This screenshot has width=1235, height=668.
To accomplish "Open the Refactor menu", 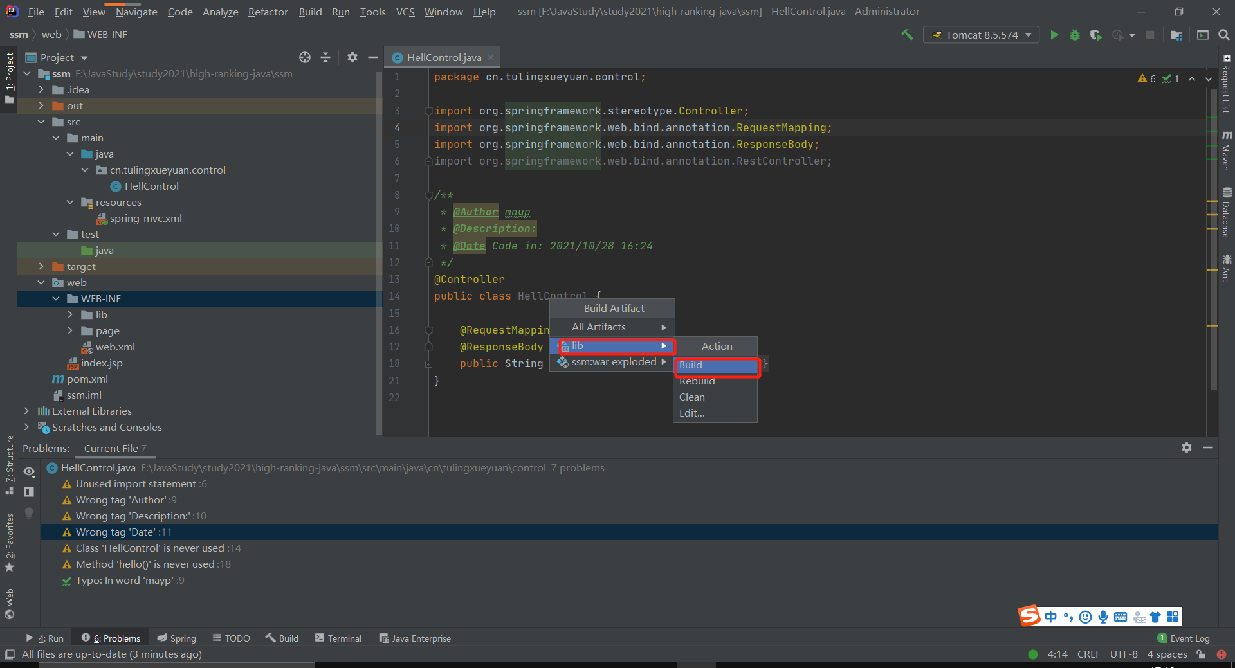I will [x=268, y=12].
